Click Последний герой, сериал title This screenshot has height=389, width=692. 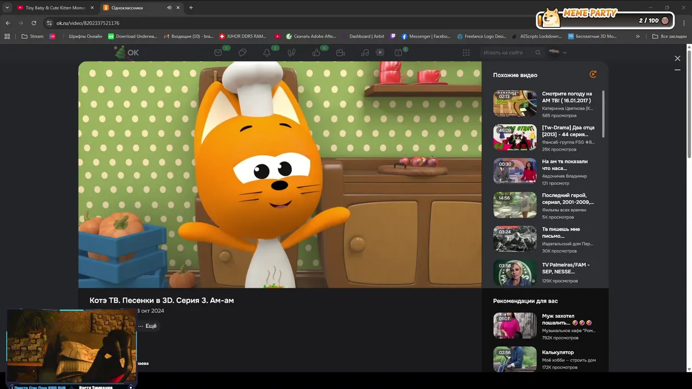coord(568,198)
